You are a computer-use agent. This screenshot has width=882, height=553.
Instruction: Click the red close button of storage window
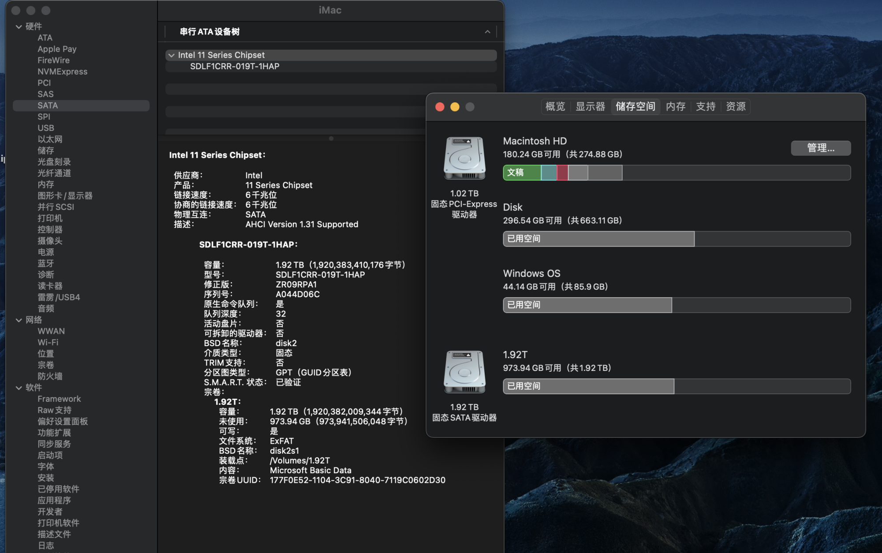[440, 107]
